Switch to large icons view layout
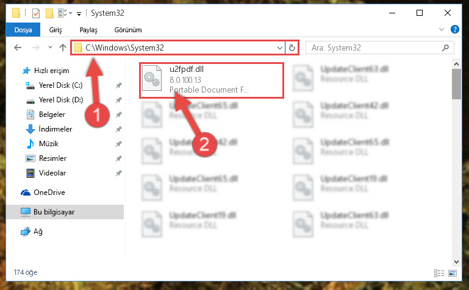This screenshot has width=469, height=290. 453,273
